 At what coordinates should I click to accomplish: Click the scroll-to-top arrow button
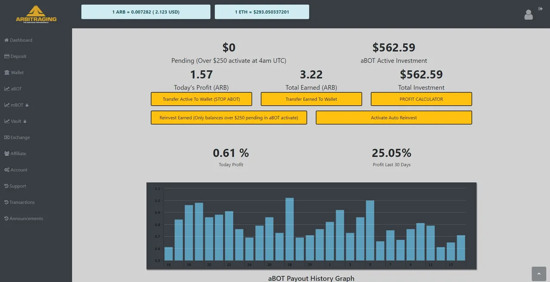(x=539, y=274)
